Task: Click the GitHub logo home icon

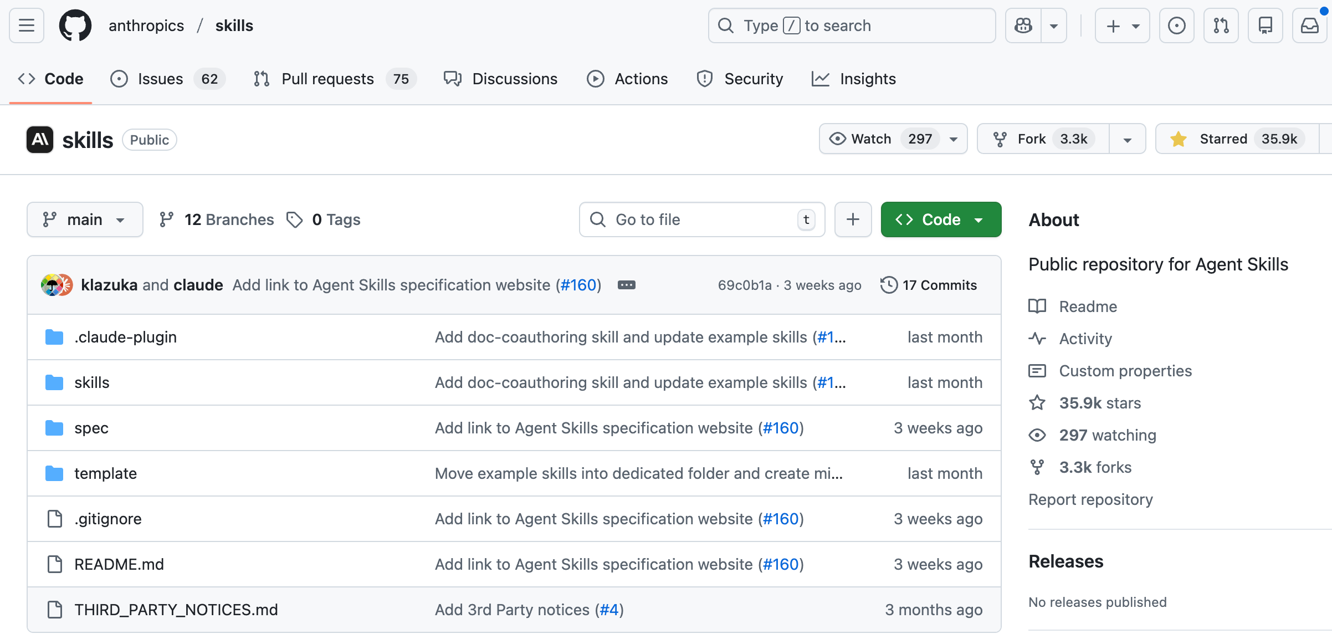Action: 75,25
